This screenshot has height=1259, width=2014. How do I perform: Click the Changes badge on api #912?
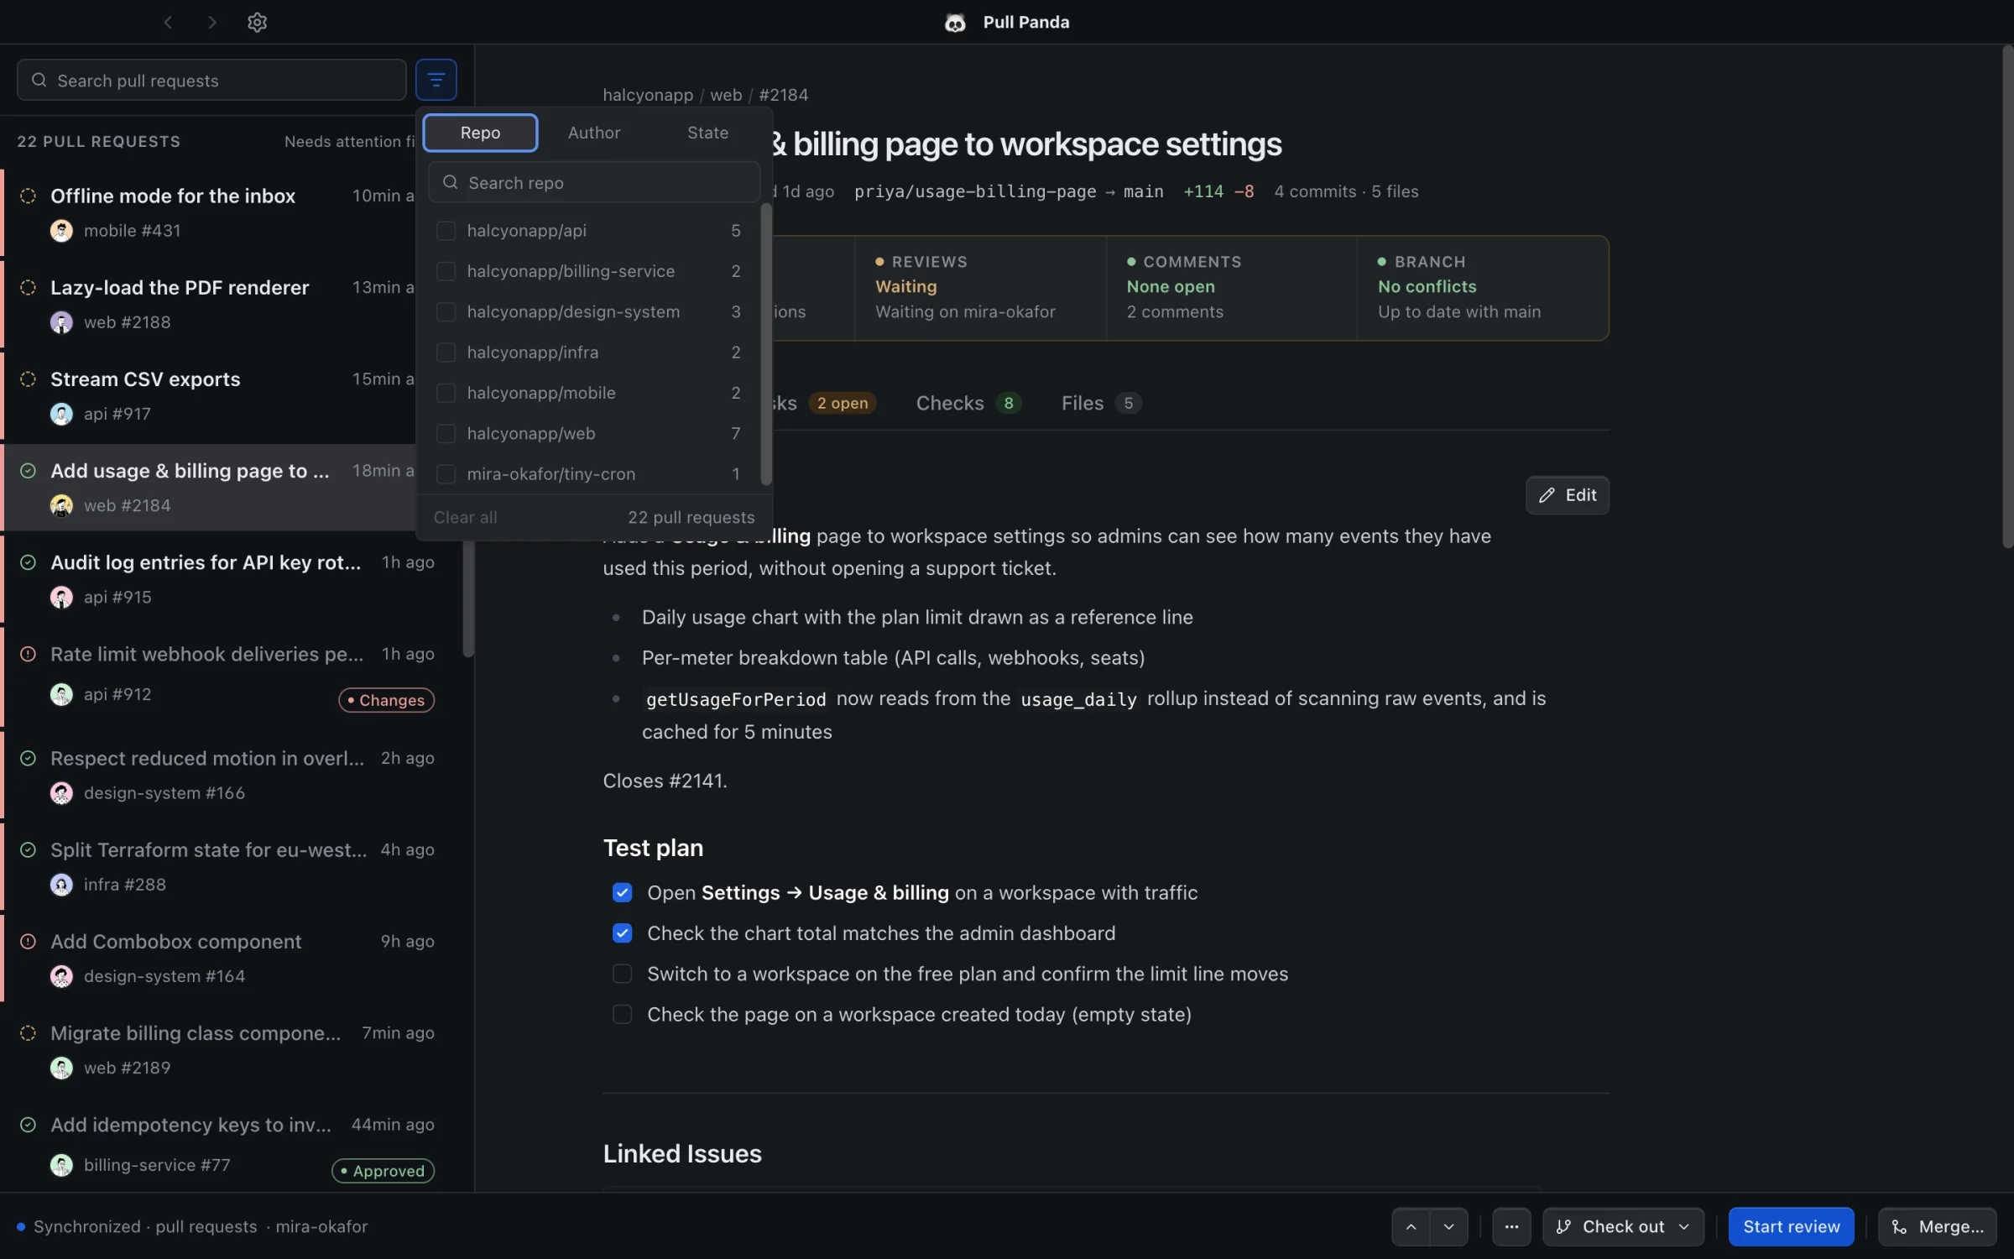pos(386,700)
